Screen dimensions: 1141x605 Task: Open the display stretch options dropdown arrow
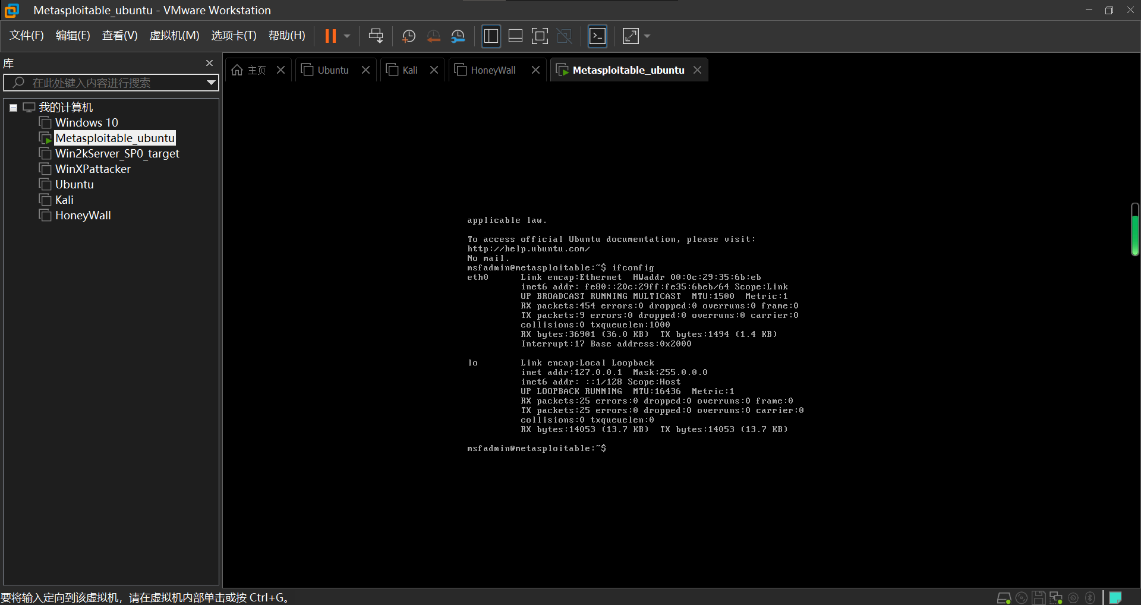647,36
